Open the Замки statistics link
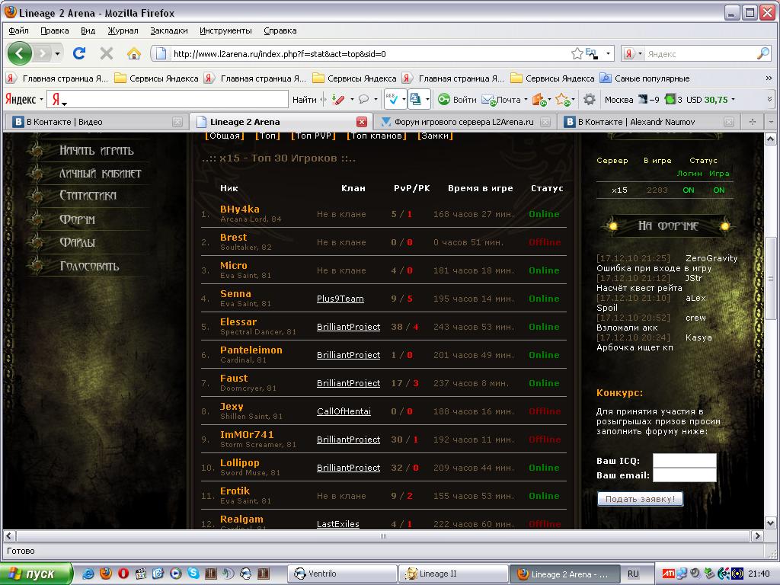Image resolution: width=780 pixels, height=585 pixels. click(435, 136)
